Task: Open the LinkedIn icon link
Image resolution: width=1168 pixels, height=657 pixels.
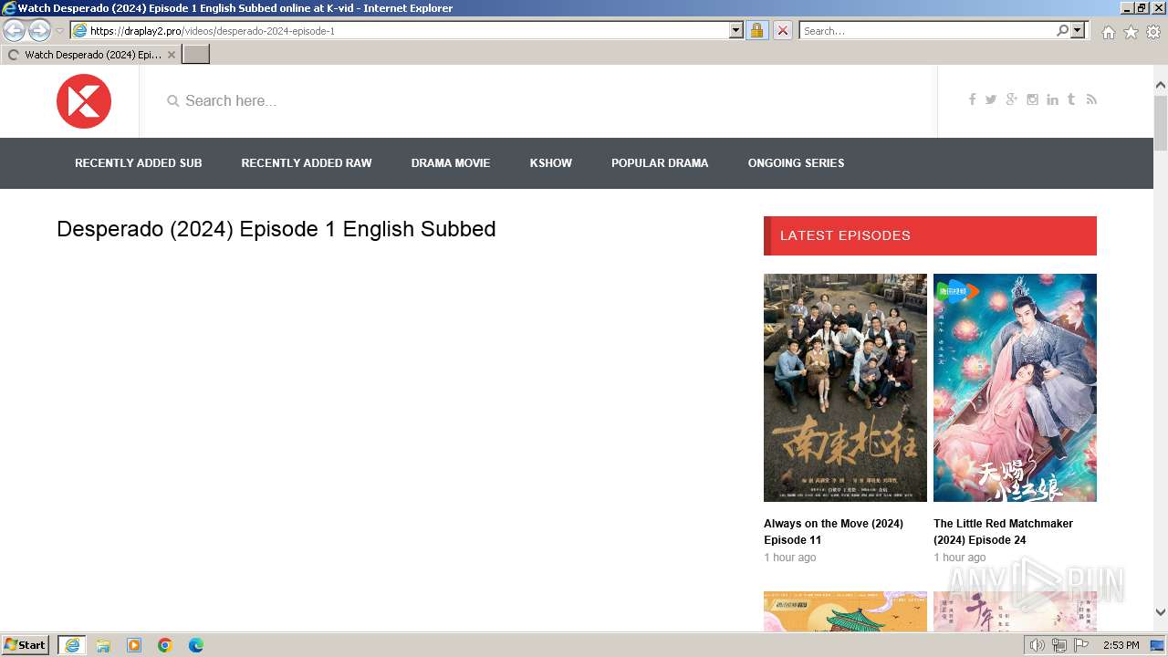Action: click(x=1052, y=99)
